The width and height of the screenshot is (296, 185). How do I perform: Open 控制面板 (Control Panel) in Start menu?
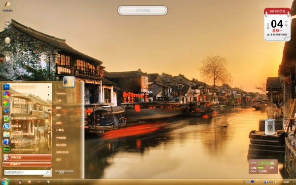(61, 138)
